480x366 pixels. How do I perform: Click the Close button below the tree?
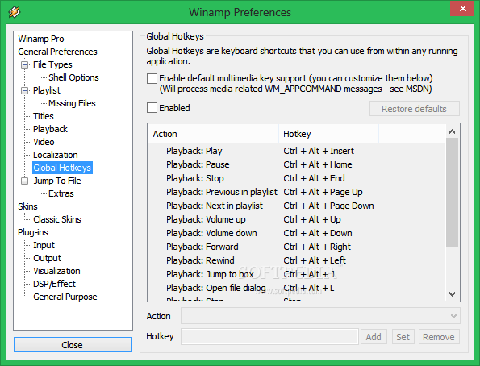(x=73, y=345)
